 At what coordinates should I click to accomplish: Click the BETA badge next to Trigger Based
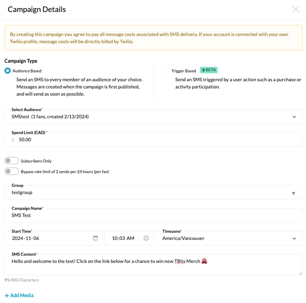click(209, 70)
